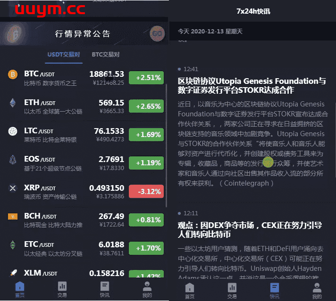The width and height of the screenshot is (336, 301).
Task: Click the XRP coin icon
Action: coord(12,188)
